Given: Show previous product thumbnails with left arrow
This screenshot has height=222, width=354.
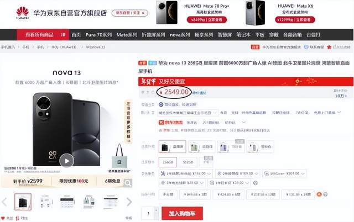Looking at the screenshot, I should pyautogui.click(x=4, y=202).
